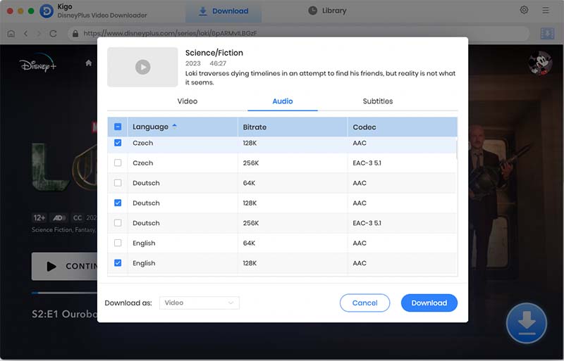Switch to the Subtitles tab
Image resolution: width=564 pixels, height=361 pixels.
pyautogui.click(x=378, y=101)
